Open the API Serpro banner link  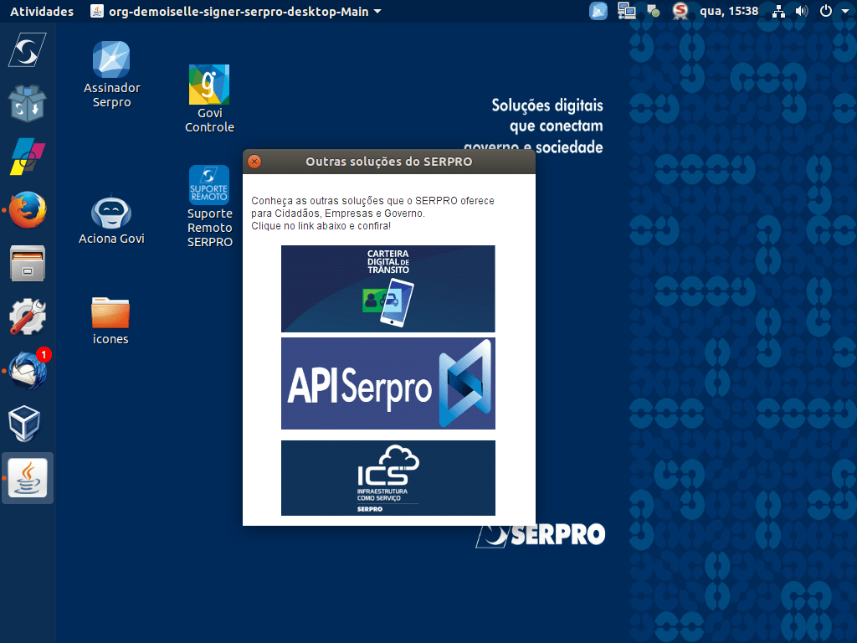tap(388, 383)
